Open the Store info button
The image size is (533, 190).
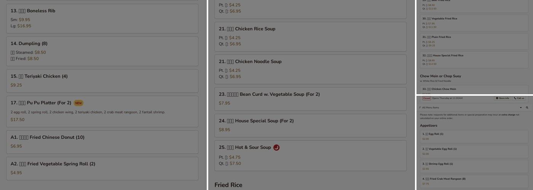pos(503,98)
